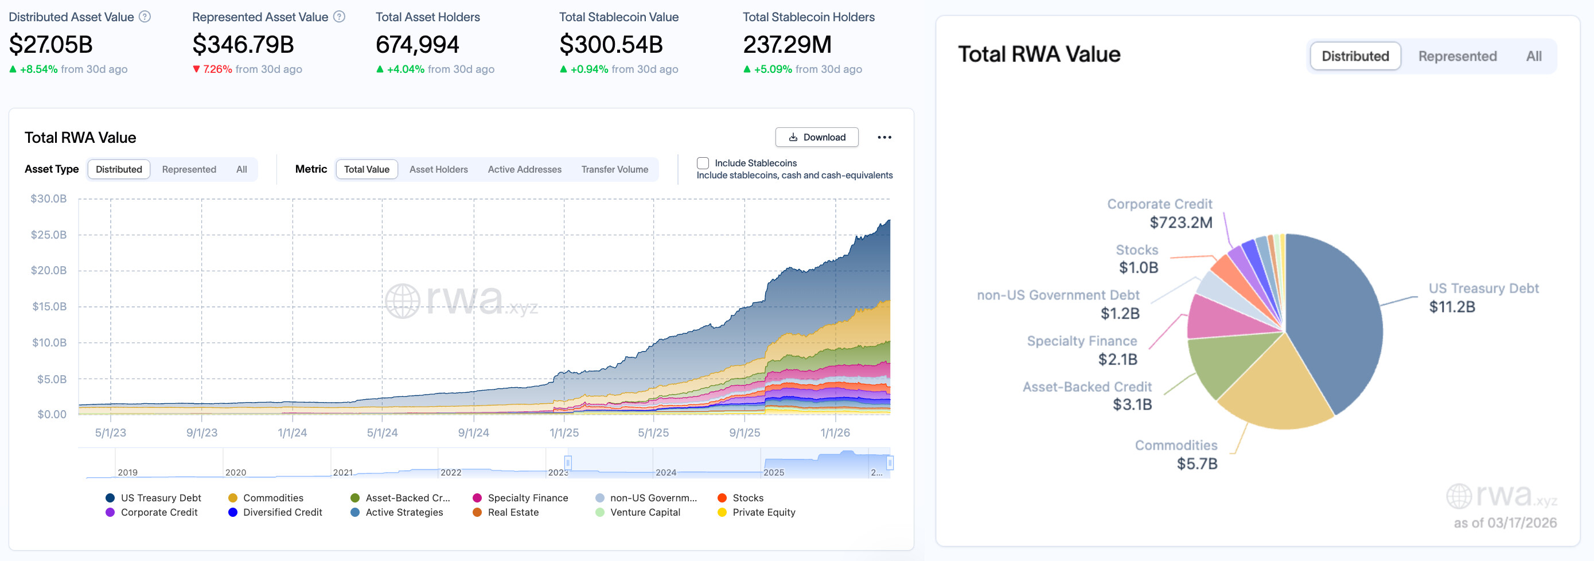The height and width of the screenshot is (561, 1594).
Task: Enable the Include Stablecoins checkbox
Action: coord(703,163)
